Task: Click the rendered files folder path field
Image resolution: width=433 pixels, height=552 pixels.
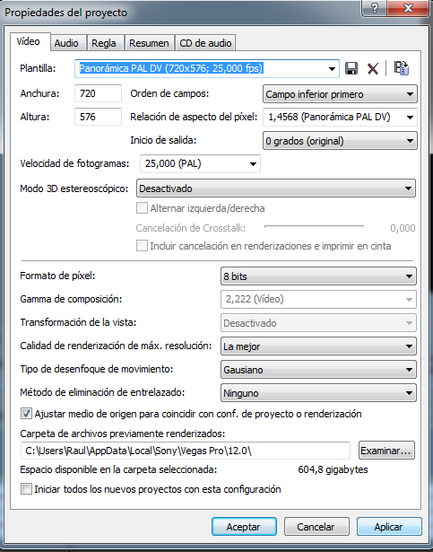Action: 186,451
